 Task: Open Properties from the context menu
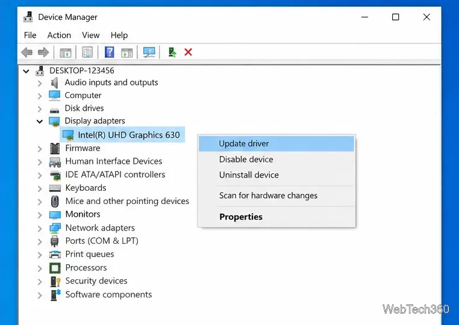tap(276, 217)
